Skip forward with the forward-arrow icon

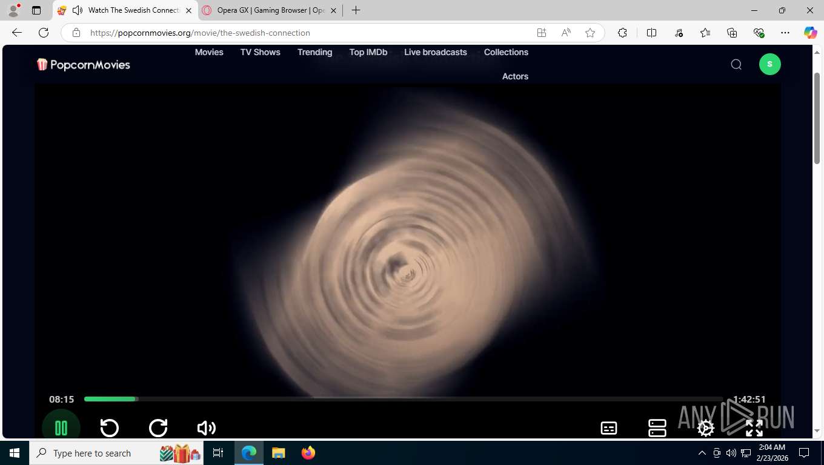[x=158, y=428]
